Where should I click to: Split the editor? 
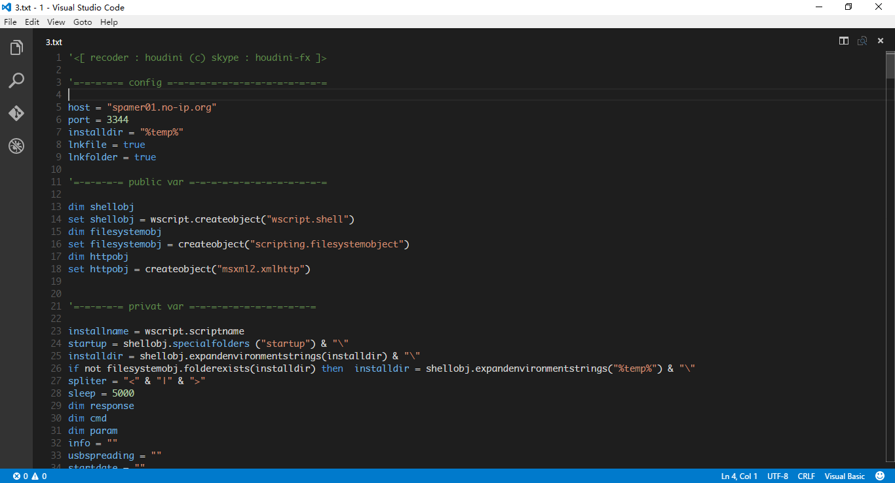pyautogui.click(x=844, y=41)
